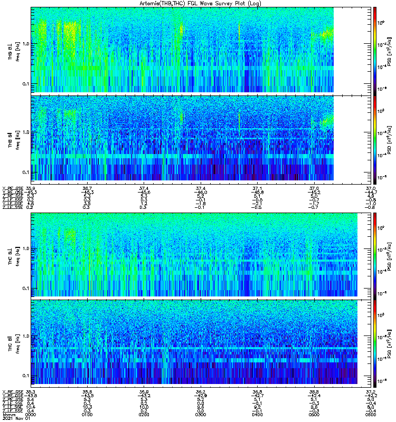Click the "THB B∥ freq [Hz]" axis label
The width and height of the screenshot is (396, 422).
coord(14,140)
